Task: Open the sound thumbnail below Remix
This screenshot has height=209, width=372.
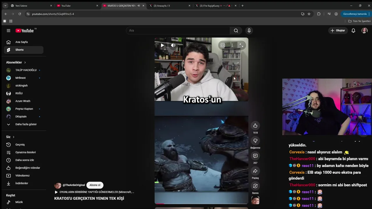Action: tap(255, 200)
